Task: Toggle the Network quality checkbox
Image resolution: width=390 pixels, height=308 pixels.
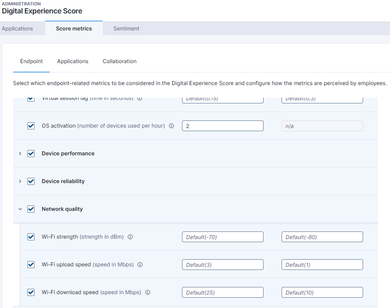Action: [31, 209]
